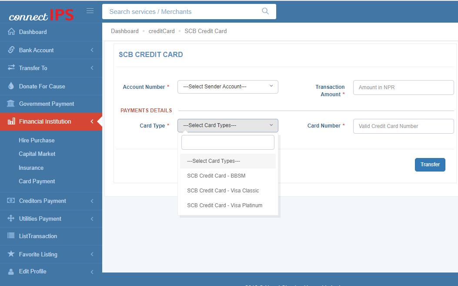Image resolution: width=458 pixels, height=286 pixels.
Task: Click the Amount in NPR input field
Action: (x=403, y=87)
